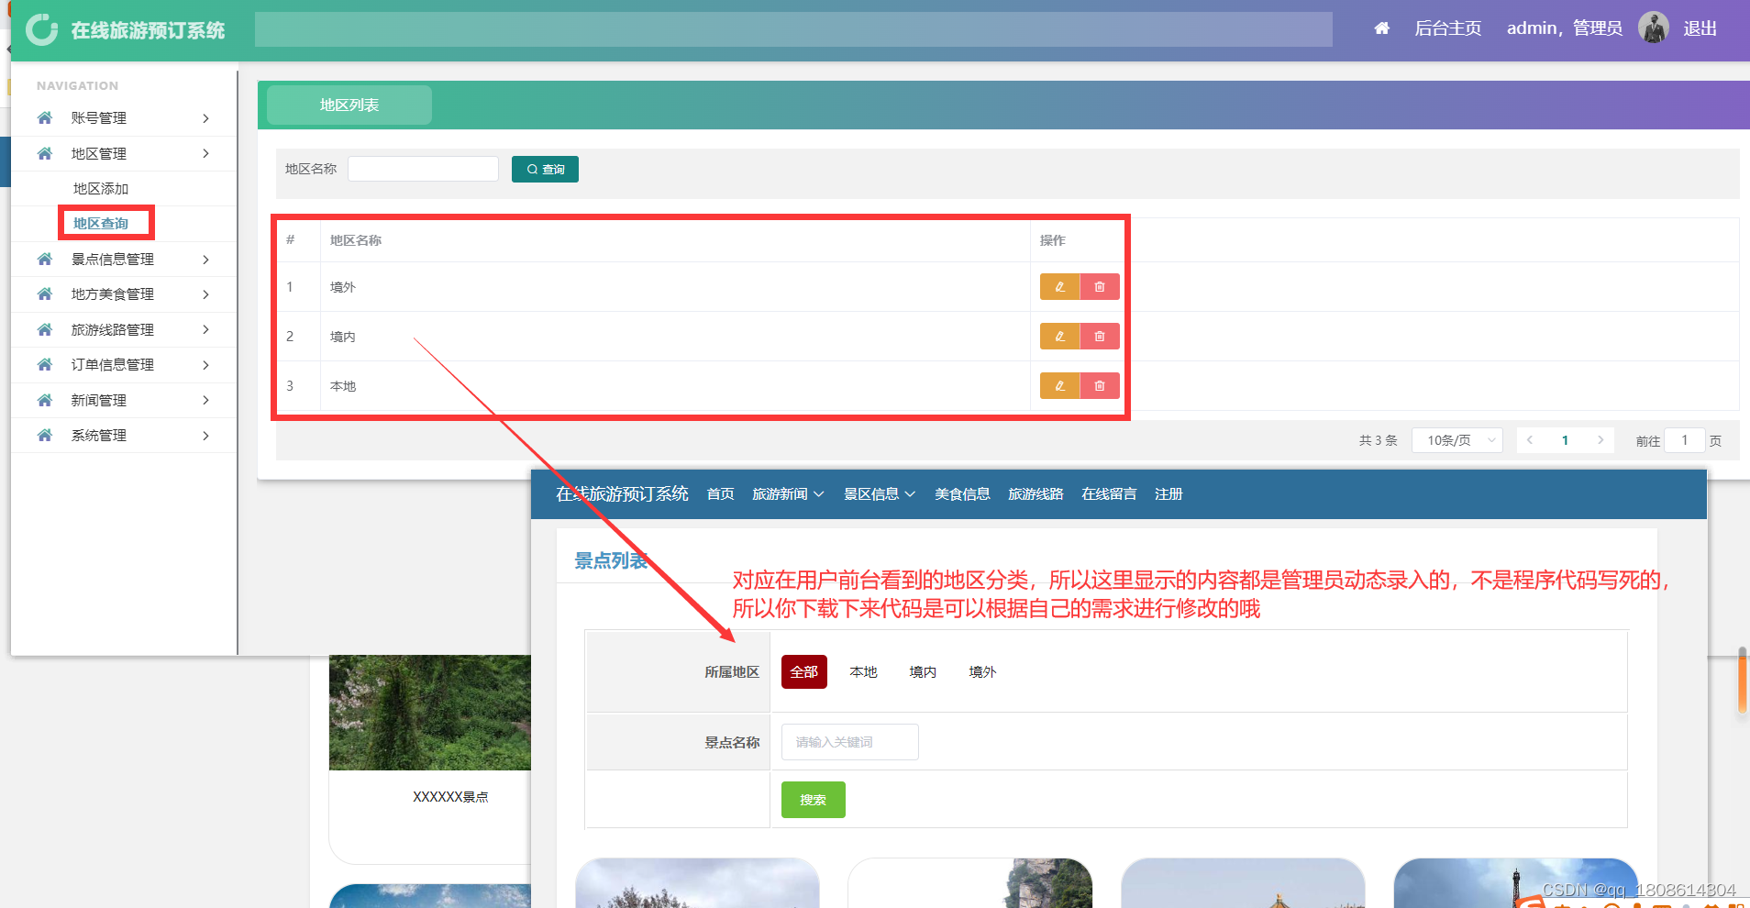1750x908 pixels.
Task: Click the house icon next to 景点信息管理
Action: tap(44, 259)
